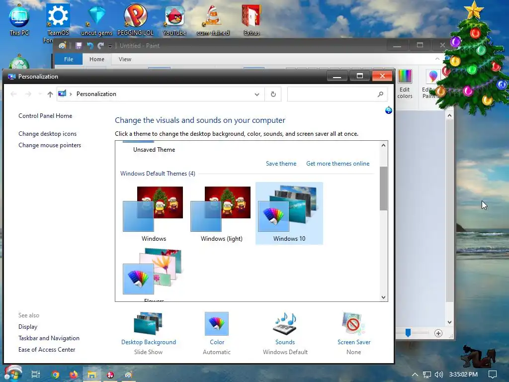Viewport: 509px width, 382px height.
Task: Collapse the Paint ribbon with chevron
Action: pyautogui.click(x=437, y=59)
